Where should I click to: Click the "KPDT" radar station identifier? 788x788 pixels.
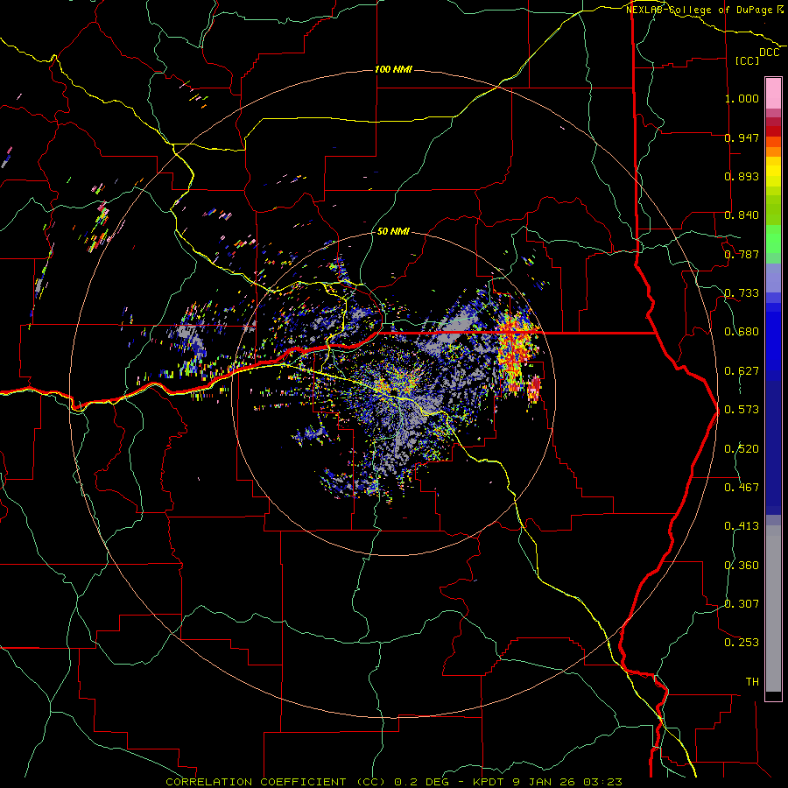tap(489, 782)
